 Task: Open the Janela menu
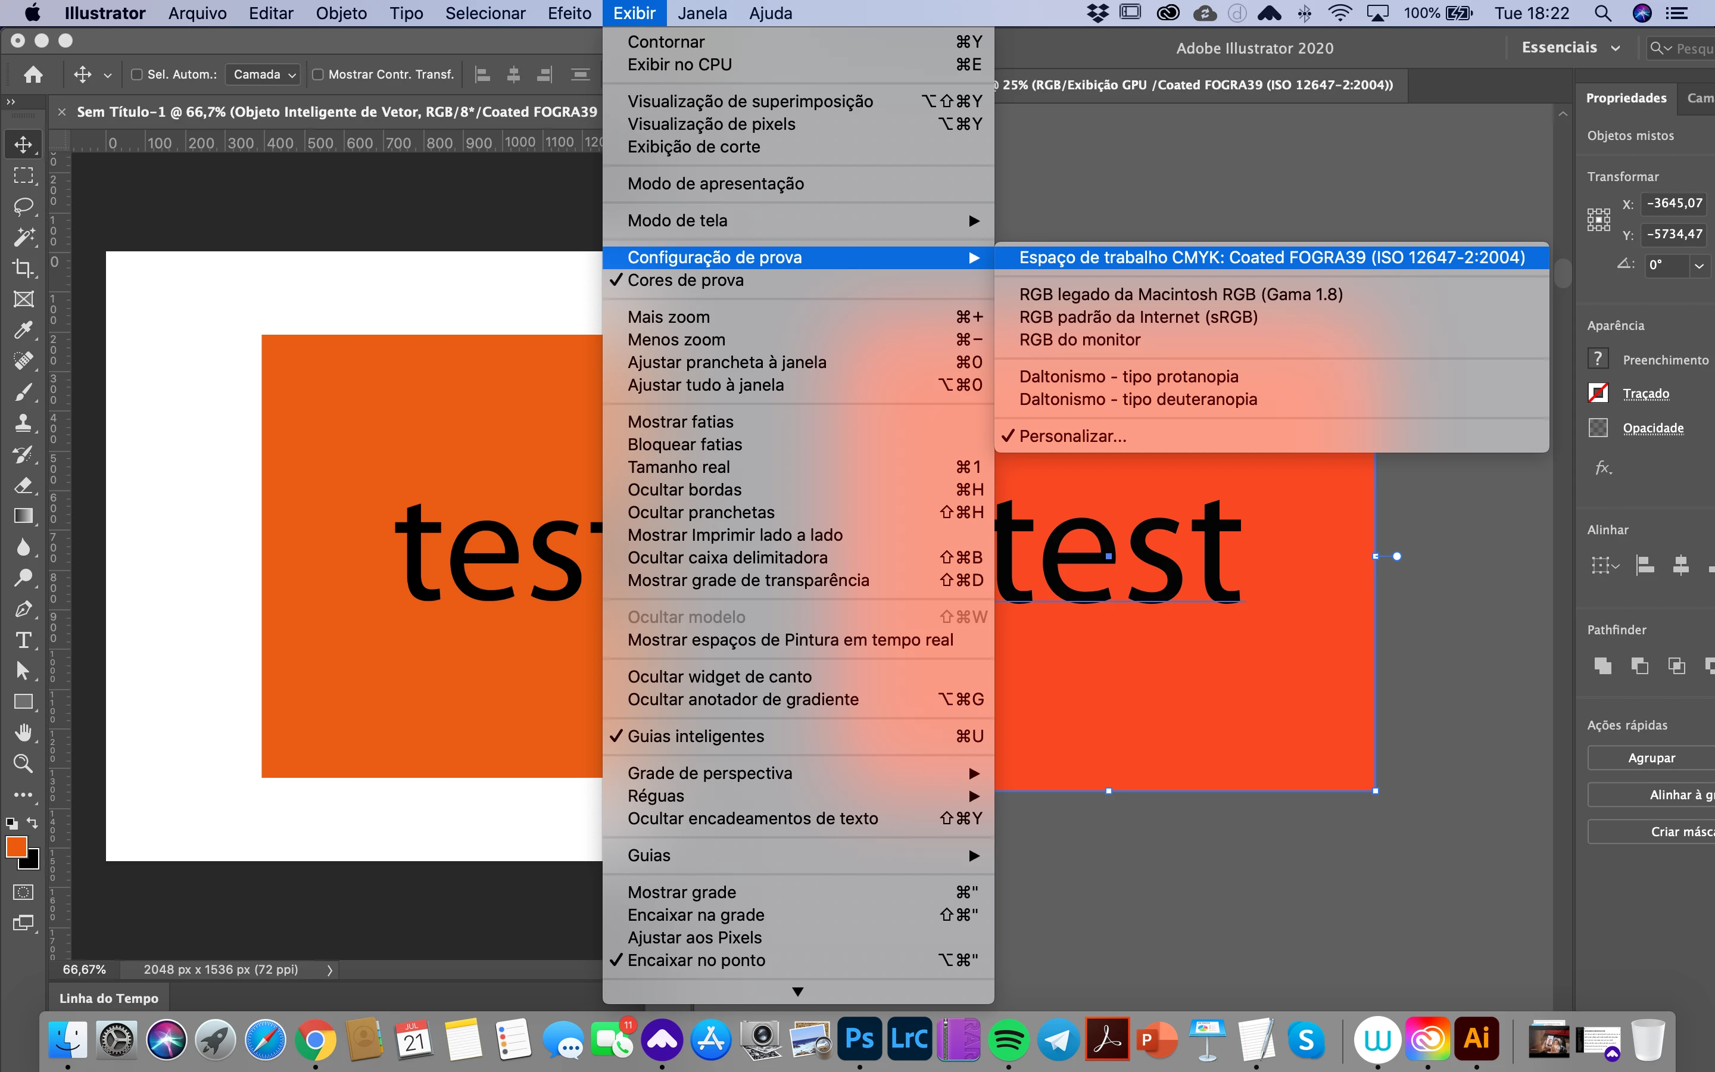click(701, 14)
